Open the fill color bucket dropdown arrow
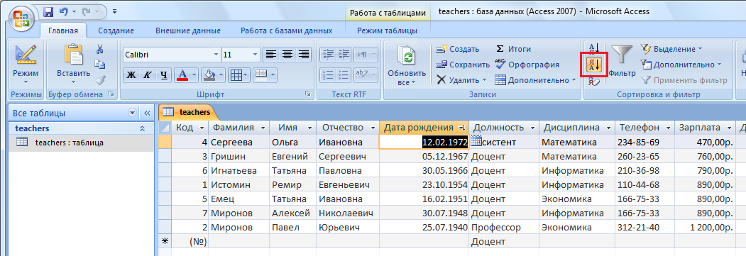Image resolution: width=746 pixels, height=256 pixels. pyautogui.click(x=221, y=74)
